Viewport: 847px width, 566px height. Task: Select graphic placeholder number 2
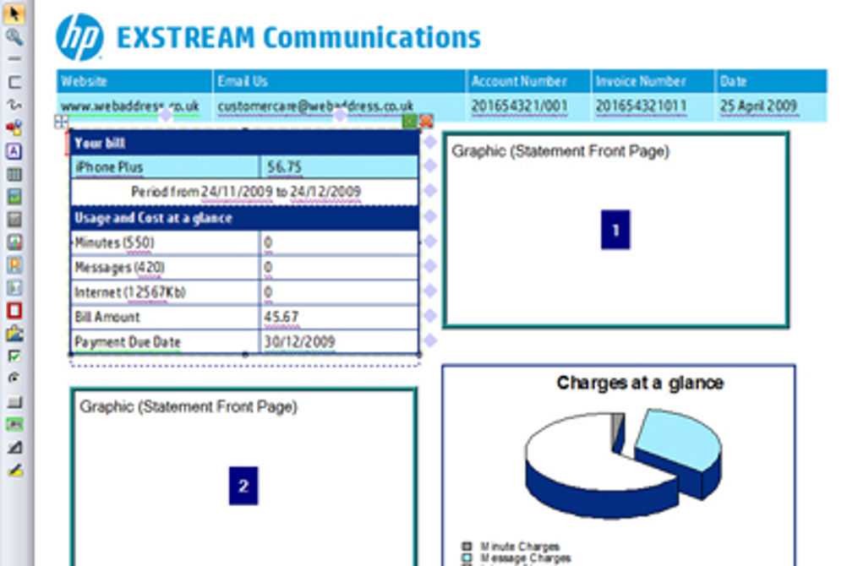click(x=243, y=478)
